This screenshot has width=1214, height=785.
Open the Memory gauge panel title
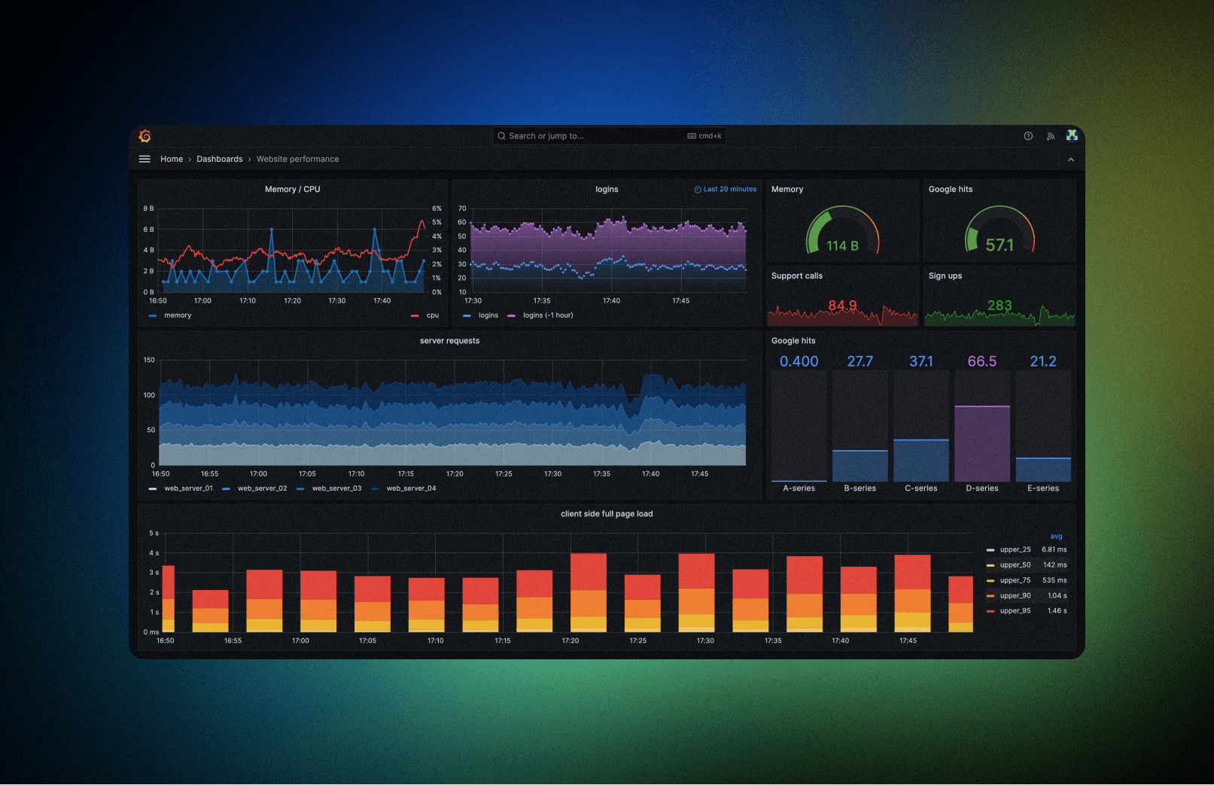click(x=787, y=189)
